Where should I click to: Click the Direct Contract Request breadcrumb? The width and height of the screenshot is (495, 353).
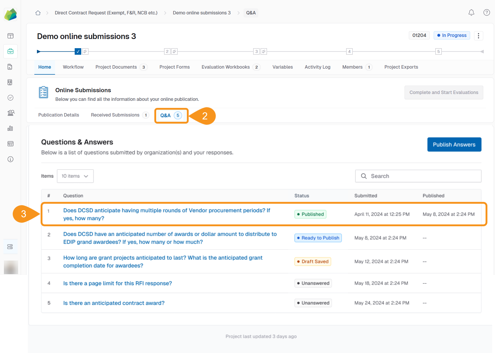106,13
